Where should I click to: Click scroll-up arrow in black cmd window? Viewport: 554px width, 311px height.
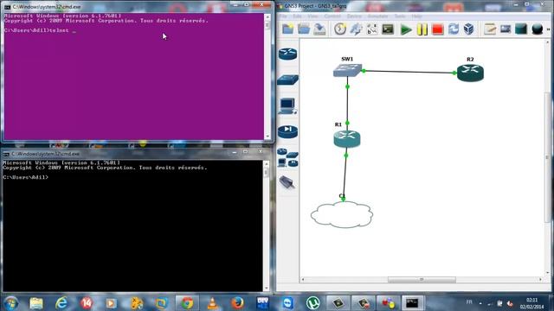[x=267, y=164]
